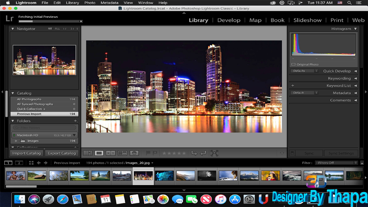Image resolution: width=368 pixels, height=207 pixels.
Task: Select All Photographs in Catalog
Action: click(x=44, y=99)
